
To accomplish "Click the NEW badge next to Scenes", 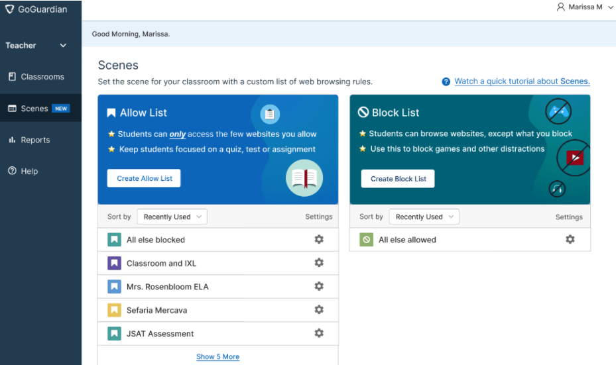I will pyautogui.click(x=61, y=109).
